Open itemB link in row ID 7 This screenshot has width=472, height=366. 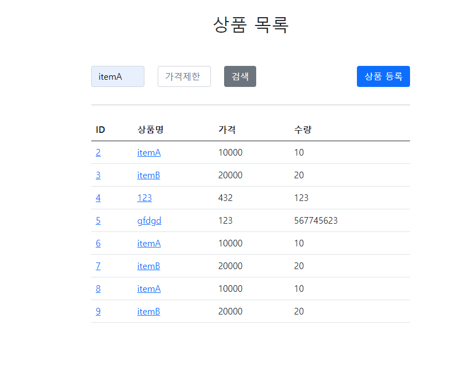click(149, 266)
